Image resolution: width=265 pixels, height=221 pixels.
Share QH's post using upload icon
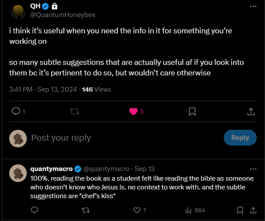click(251, 111)
